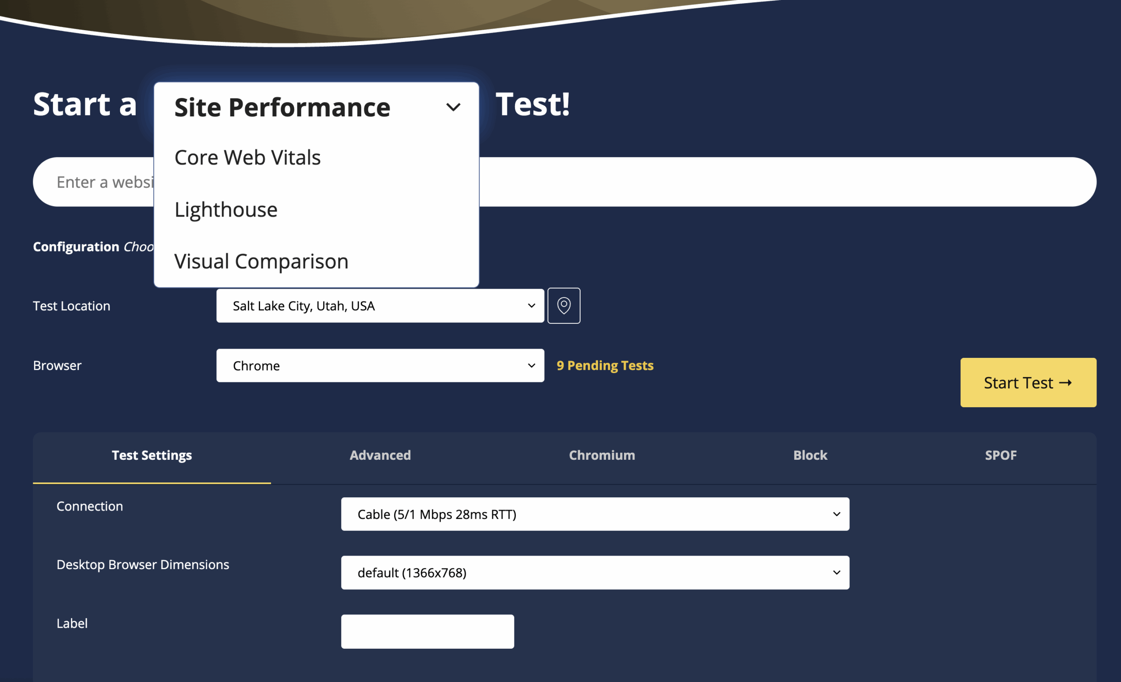This screenshot has height=682, width=1121.
Task: Select Lighthouse from the test type menu
Action: pyautogui.click(x=226, y=210)
